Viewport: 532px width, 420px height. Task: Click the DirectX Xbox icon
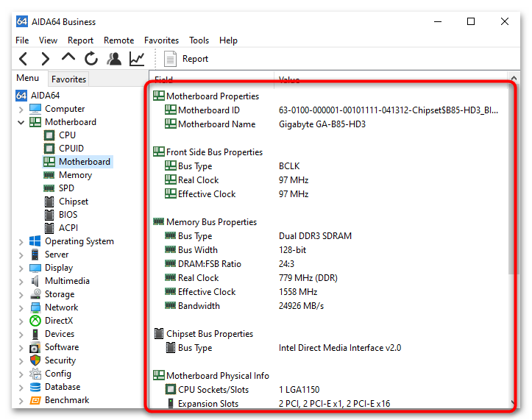(x=35, y=321)
